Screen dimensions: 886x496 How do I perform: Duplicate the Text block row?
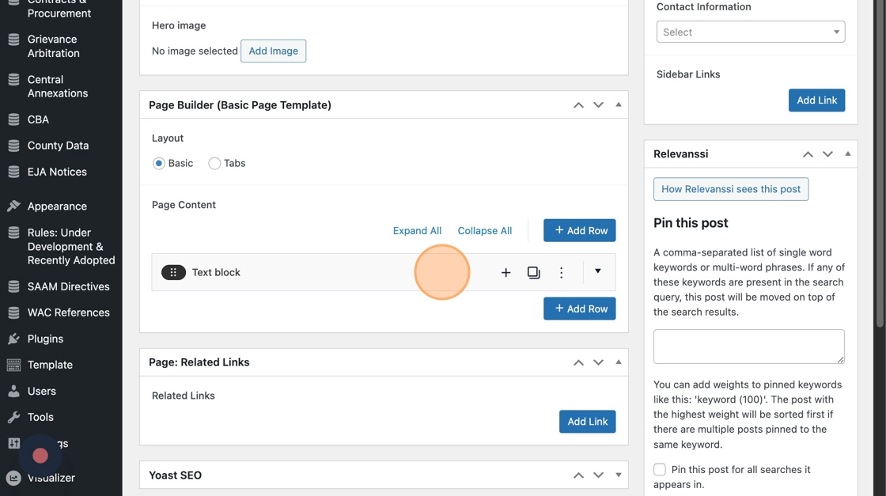point(534,272)
